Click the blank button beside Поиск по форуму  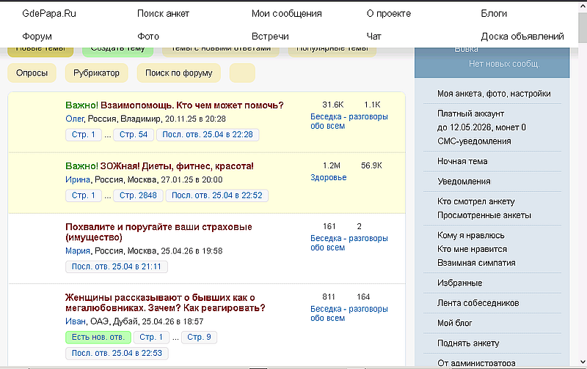242,72
